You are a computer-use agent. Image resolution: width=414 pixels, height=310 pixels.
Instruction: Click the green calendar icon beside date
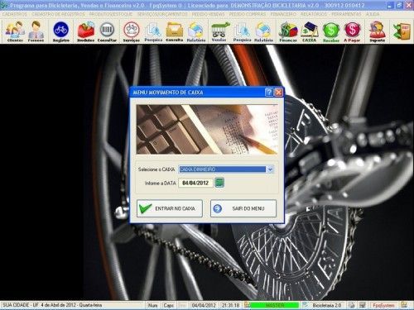[219, 183]
